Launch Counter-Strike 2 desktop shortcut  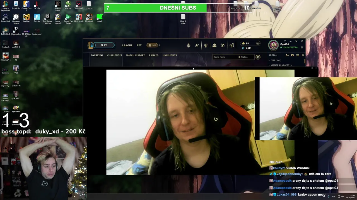pyautogui.click(x=26, y=6)
